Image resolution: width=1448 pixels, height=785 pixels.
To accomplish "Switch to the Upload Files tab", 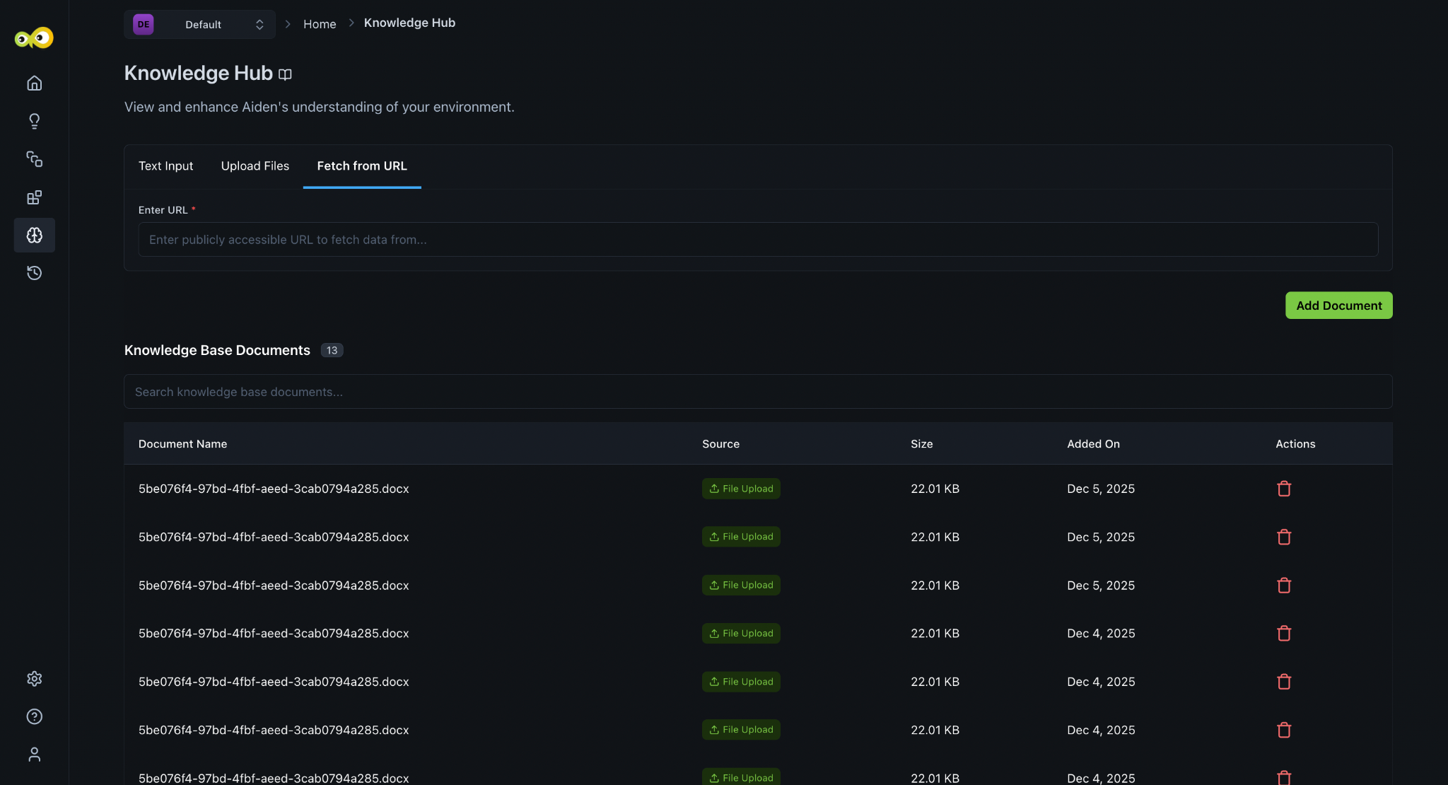I will coord(255,166).
